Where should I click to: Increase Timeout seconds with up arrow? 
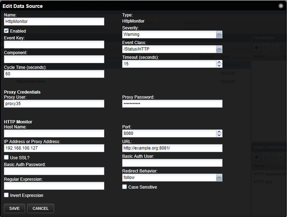(x=219, y=62)
